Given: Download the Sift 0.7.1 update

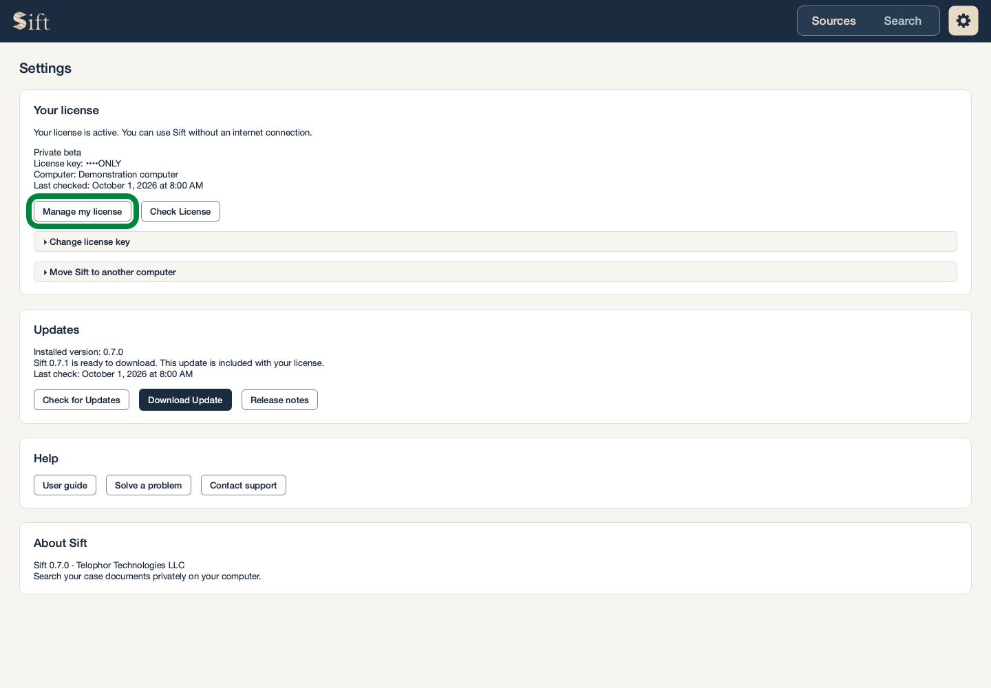Looking at the screenshot, I should click(185, 400).
